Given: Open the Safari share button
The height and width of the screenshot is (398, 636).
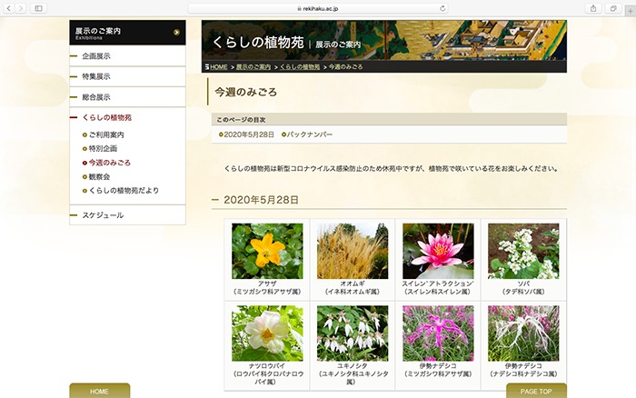Looking at the screenshot, I should tap(593, 8).
